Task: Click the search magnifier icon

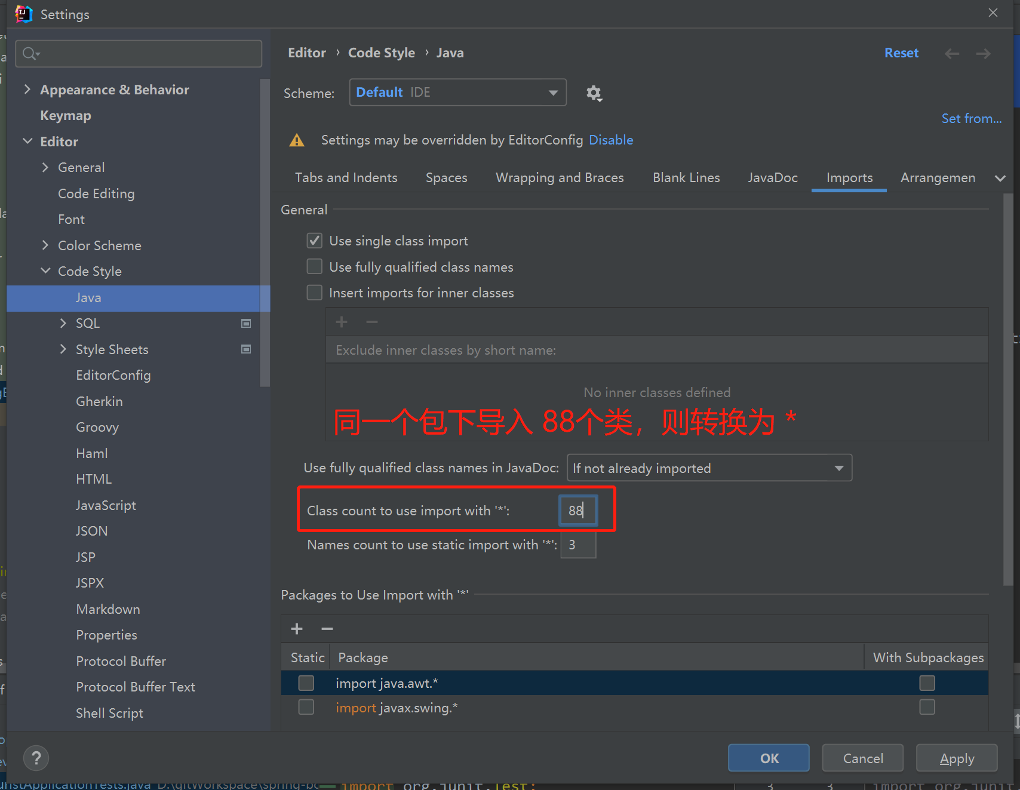Action: click(30, 54)
